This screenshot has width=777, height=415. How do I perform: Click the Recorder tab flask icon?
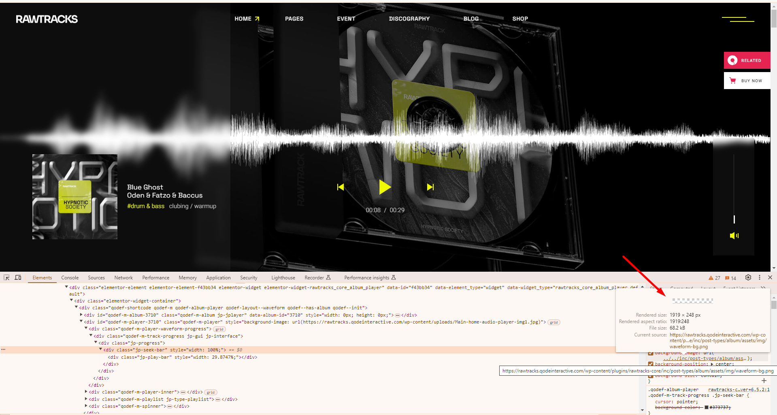[x=328, y=277]
